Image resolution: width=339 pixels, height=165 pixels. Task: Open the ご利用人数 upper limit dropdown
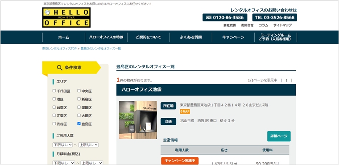coord(88,144)
